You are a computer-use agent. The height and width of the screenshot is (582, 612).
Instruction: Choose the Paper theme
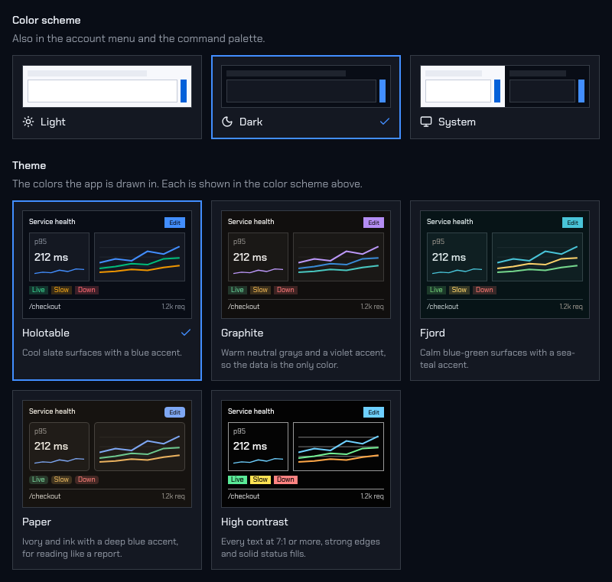(x=107, y=480)
